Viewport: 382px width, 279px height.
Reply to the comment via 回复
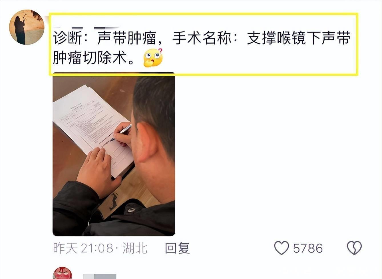(x=177, y=248)
